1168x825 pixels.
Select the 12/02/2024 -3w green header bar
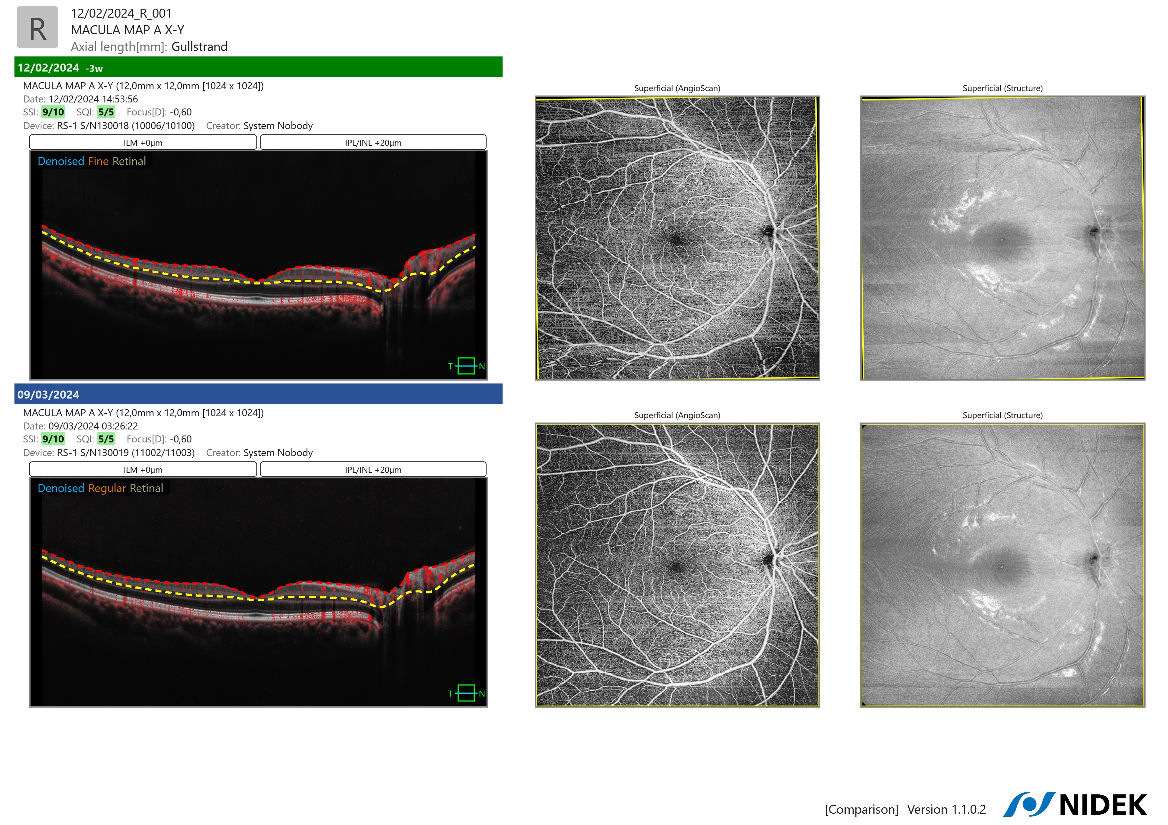tap(258, 67)
